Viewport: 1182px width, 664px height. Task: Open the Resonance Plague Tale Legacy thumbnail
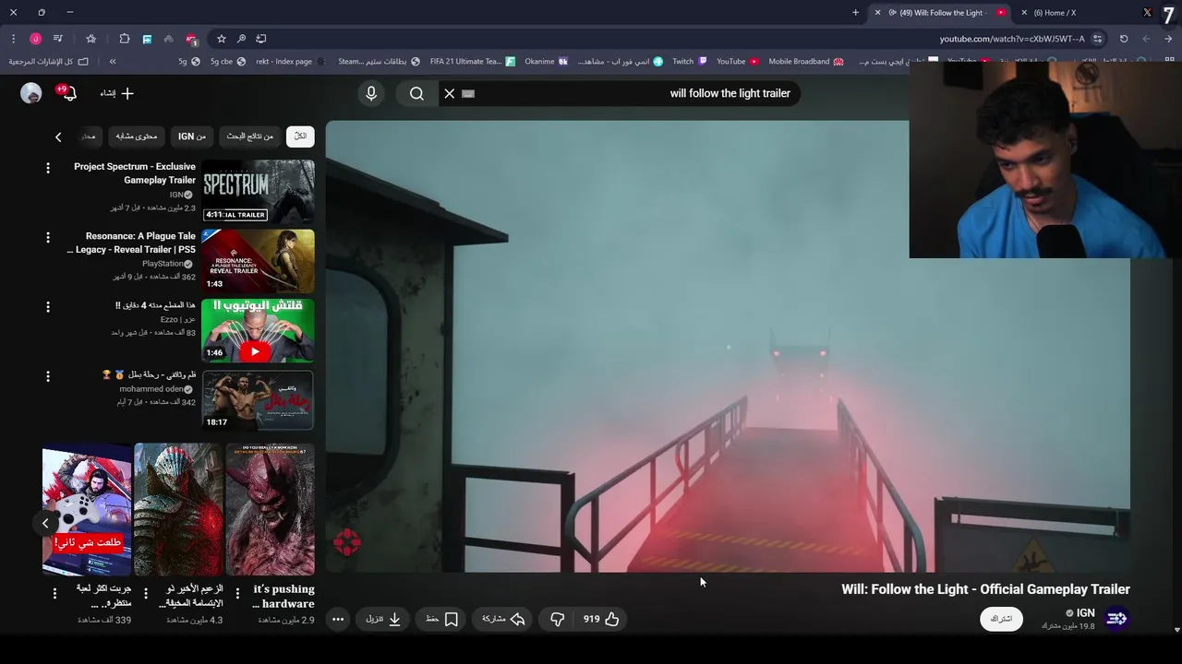pyautogui.click(x=258, y=261)
